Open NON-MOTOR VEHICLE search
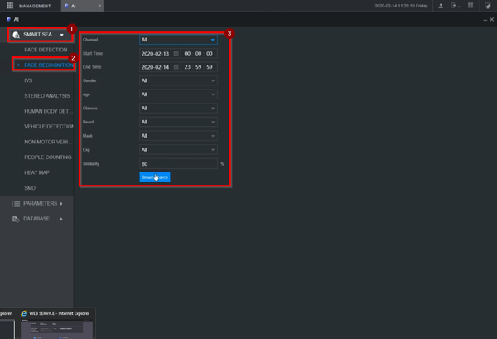 49,142
